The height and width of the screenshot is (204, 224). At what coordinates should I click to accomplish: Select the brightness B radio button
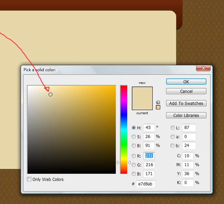tap(134, 146)
